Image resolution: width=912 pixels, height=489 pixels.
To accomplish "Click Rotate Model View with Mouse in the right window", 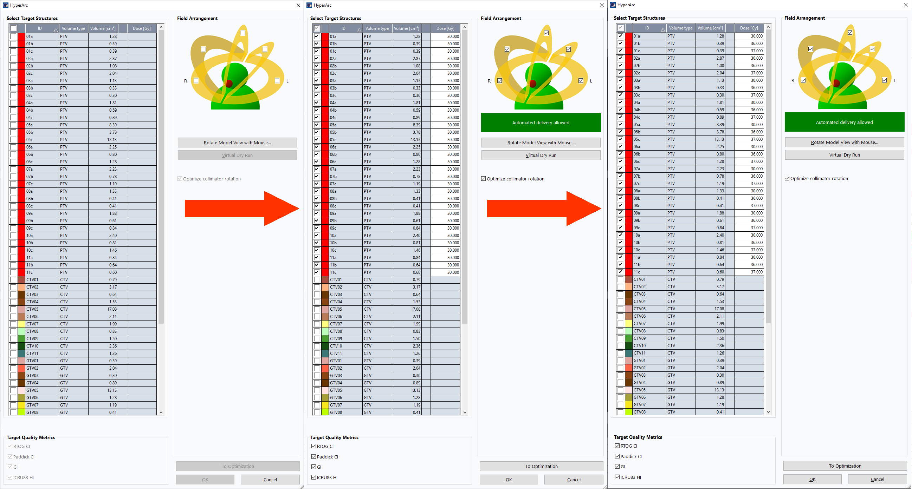I will [845, 142].
